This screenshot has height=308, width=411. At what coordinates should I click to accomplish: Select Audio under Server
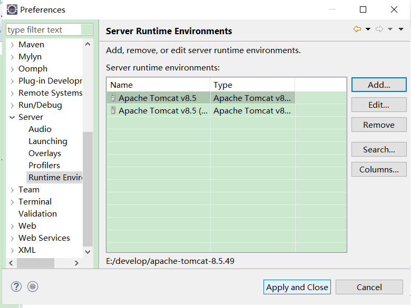[x=40, y=129]
